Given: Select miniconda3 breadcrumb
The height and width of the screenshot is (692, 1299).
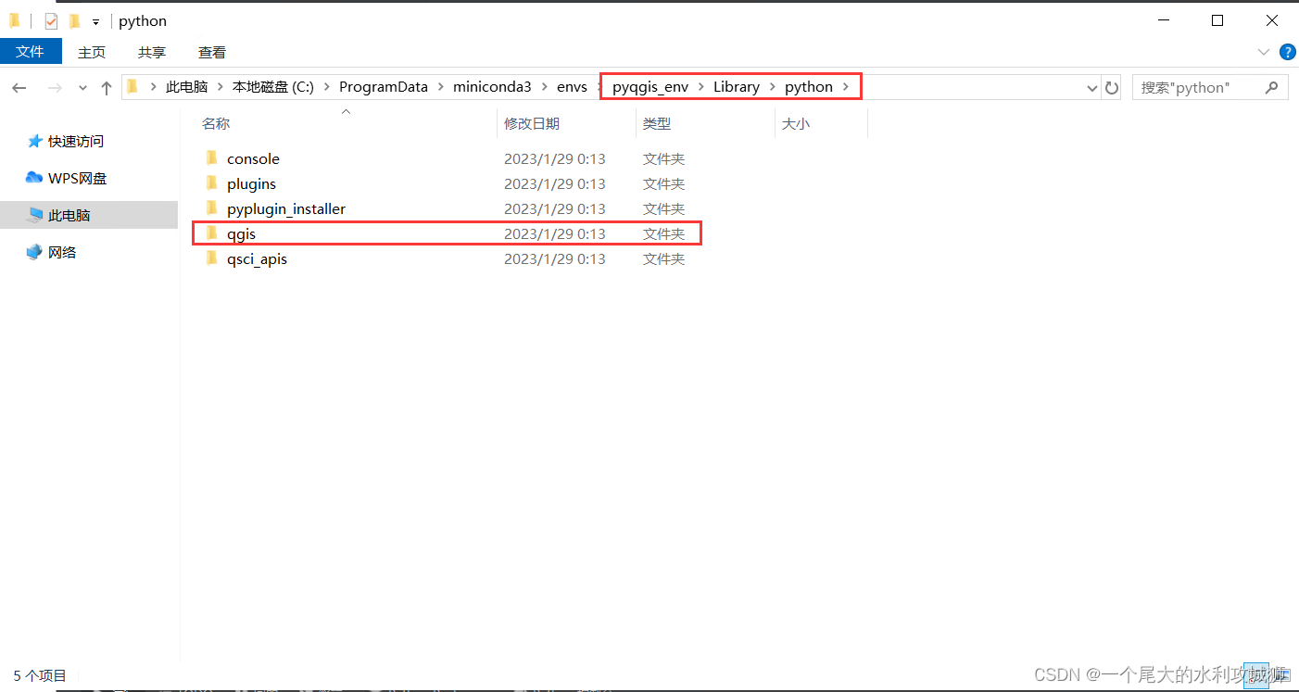Looking at the screenshot, I should 492,87.
